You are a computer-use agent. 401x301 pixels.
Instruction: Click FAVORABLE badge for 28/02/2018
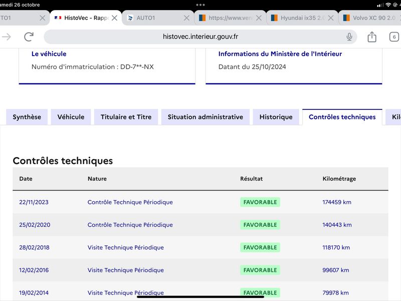(260, 247)
